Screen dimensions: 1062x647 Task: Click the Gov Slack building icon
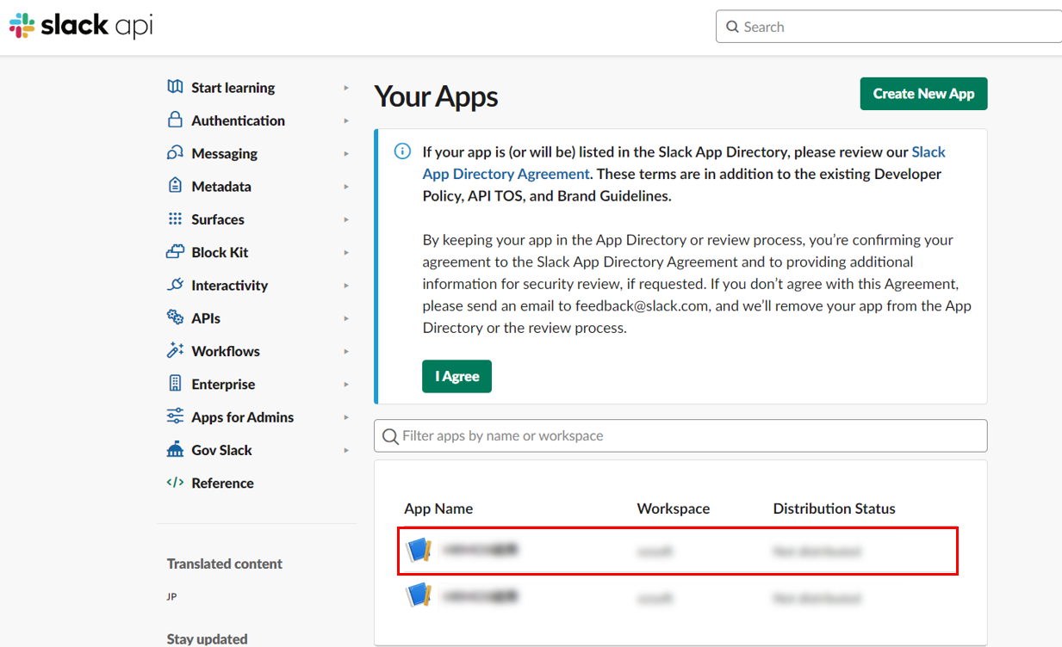pyautogui.click(x=175, y=449)
